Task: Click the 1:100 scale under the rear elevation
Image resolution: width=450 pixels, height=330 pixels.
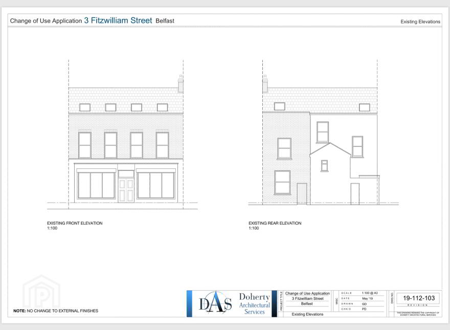Action: tap(254, 228)
